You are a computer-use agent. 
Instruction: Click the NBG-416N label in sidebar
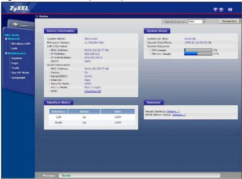[12, 35]
